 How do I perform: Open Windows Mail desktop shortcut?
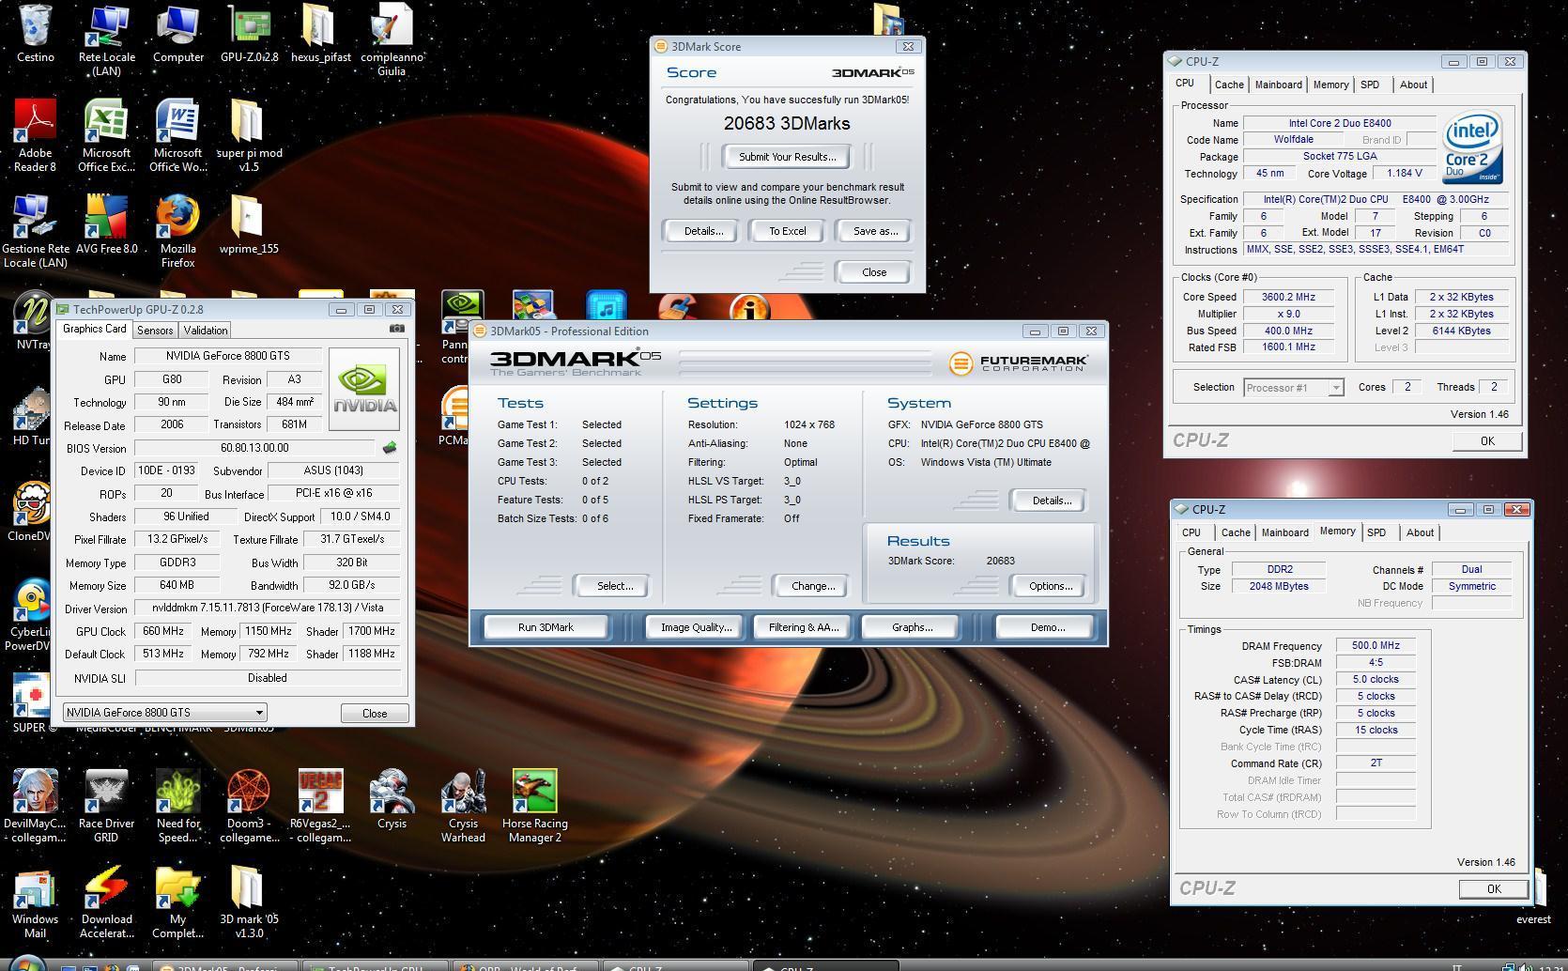35,902
